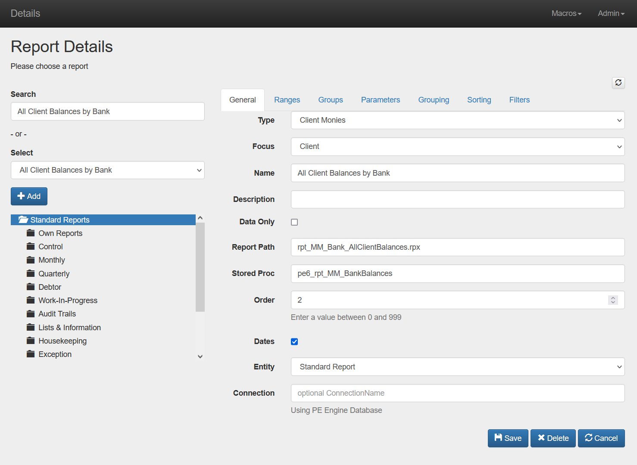Click the Add button
This screenshot has height=465, width=637.
[29, 196]
